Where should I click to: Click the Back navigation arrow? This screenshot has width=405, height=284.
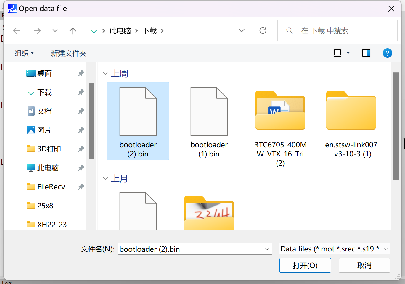[17, 31]
